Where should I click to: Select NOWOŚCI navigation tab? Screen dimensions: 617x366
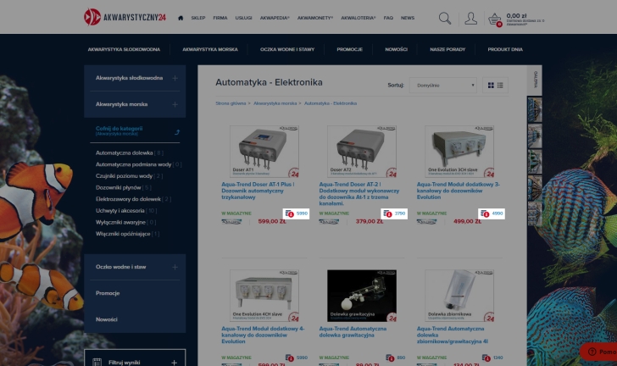pyautogui.click(x=397, y=50)
